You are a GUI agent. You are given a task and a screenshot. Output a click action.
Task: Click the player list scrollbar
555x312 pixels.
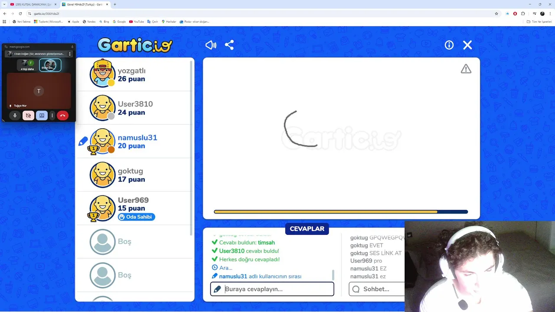click(x=191, y=148)
